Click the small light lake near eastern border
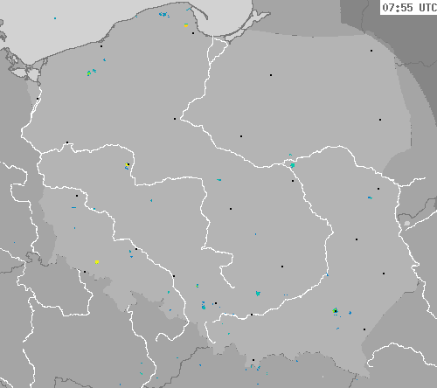 407,224
